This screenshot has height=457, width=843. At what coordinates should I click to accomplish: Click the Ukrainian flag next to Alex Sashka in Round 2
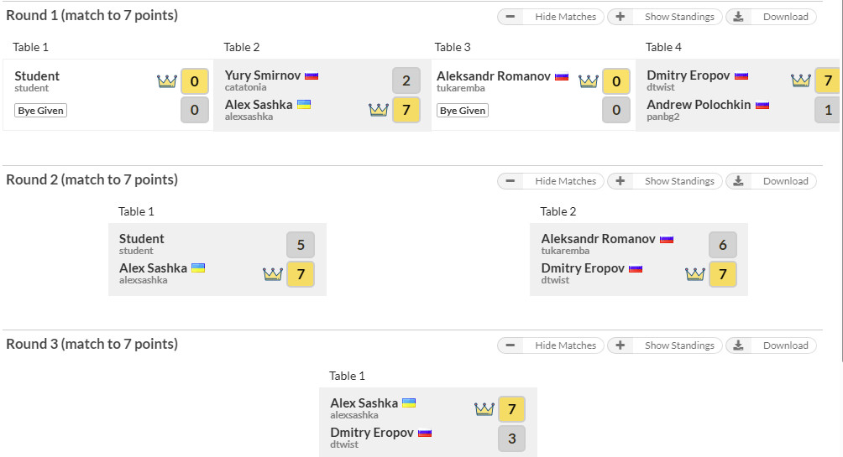pos(199,268)
